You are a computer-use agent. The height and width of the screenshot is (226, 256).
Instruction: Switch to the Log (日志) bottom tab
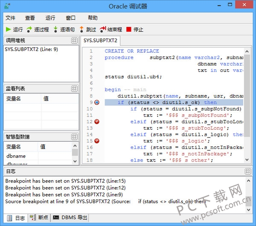click(x=16, y=218)
